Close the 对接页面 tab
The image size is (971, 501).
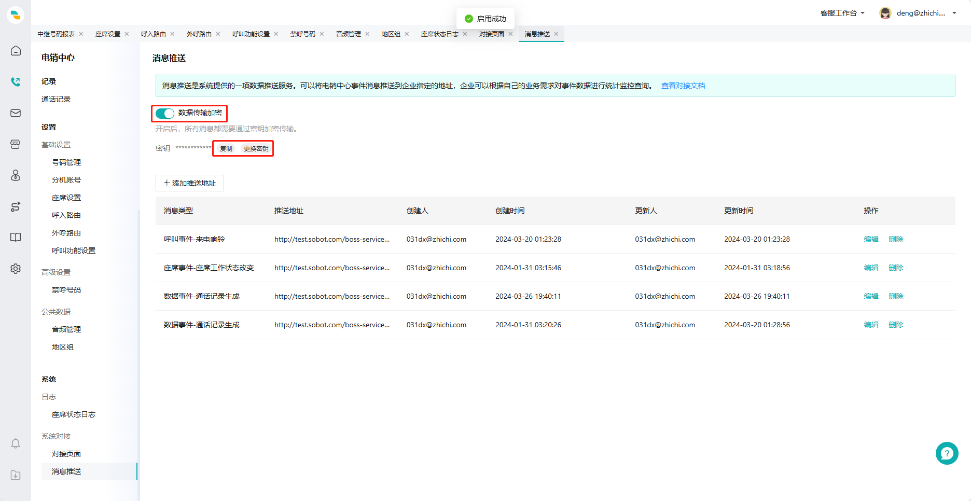tap(510, 34)
